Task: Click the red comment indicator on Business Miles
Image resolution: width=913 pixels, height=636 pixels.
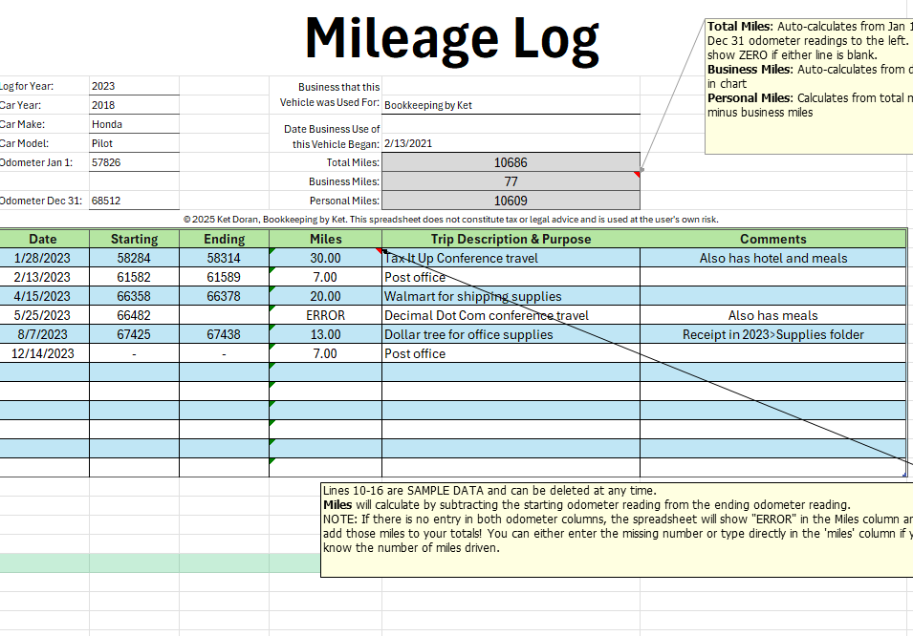Action: pyautogui.click(x=637, y=175)
